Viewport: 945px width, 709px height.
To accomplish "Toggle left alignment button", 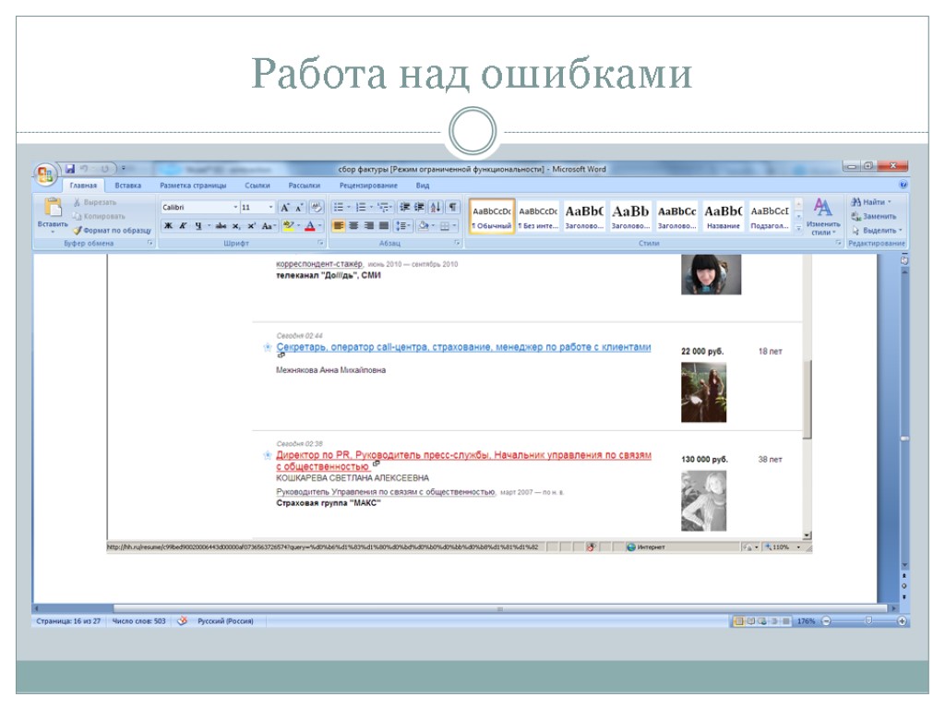I will (x=339, y=226).
